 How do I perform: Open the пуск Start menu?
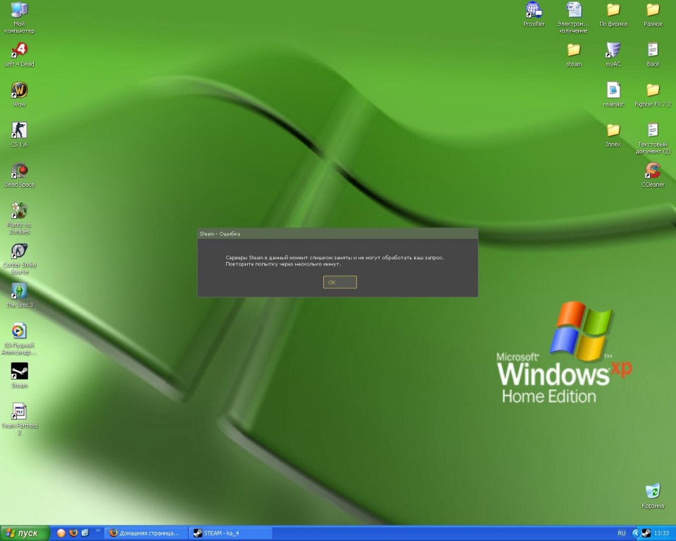25,533
